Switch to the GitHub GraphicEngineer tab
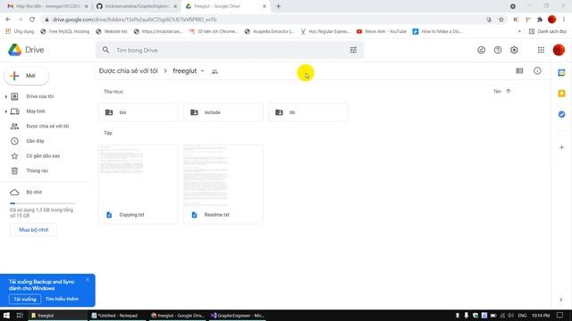 (136, 6)
